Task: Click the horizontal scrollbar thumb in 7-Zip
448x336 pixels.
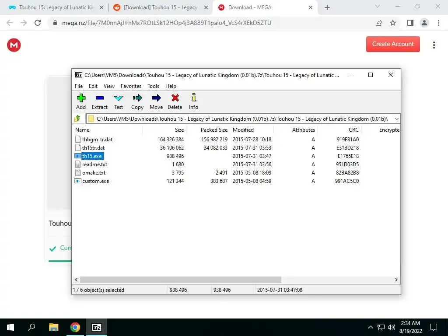Action: (181, 280)
